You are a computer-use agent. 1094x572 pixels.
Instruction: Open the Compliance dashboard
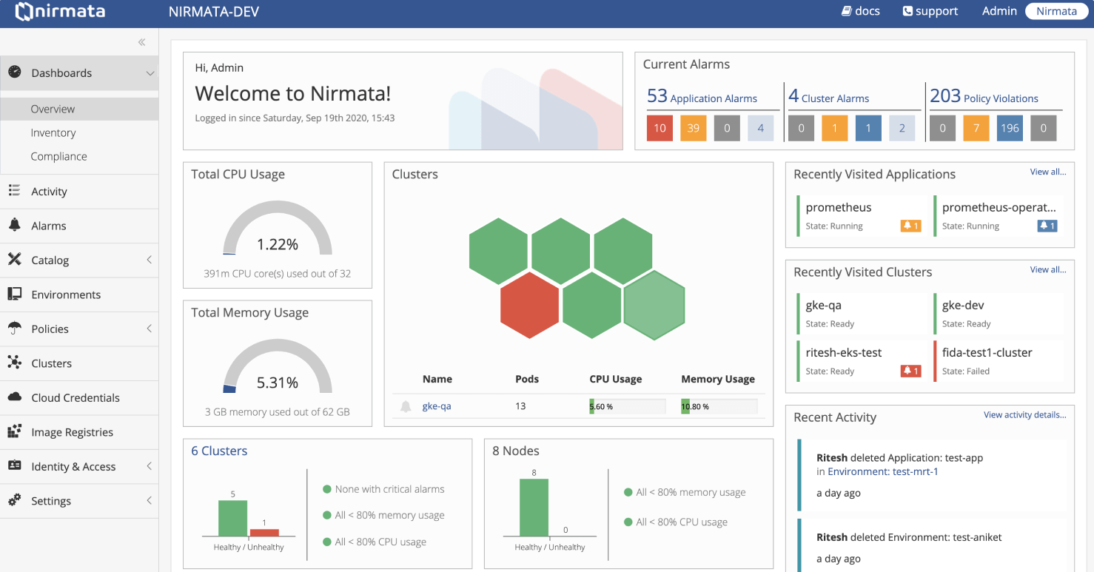(x=58, y=156)
